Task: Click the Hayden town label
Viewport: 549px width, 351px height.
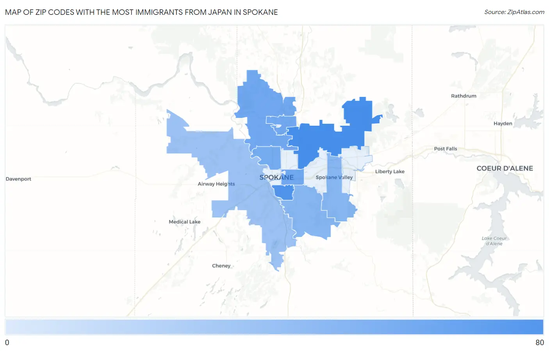Action: (x=503, y=123)
